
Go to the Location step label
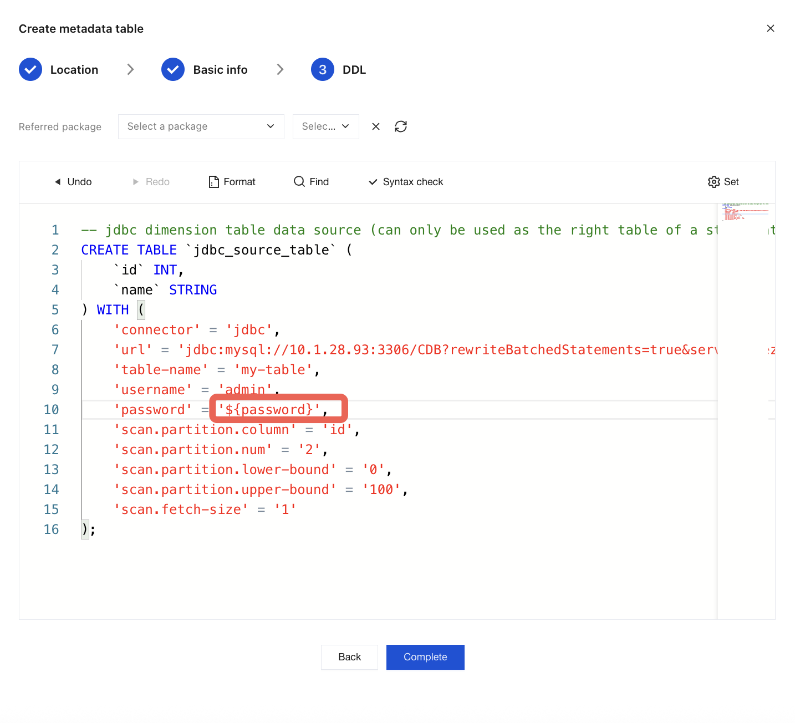(74, 70)
